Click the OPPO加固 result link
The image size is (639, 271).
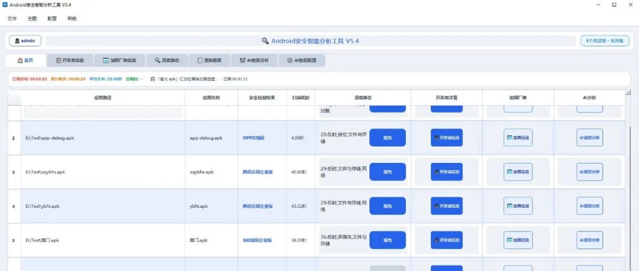tap(253, 138)
